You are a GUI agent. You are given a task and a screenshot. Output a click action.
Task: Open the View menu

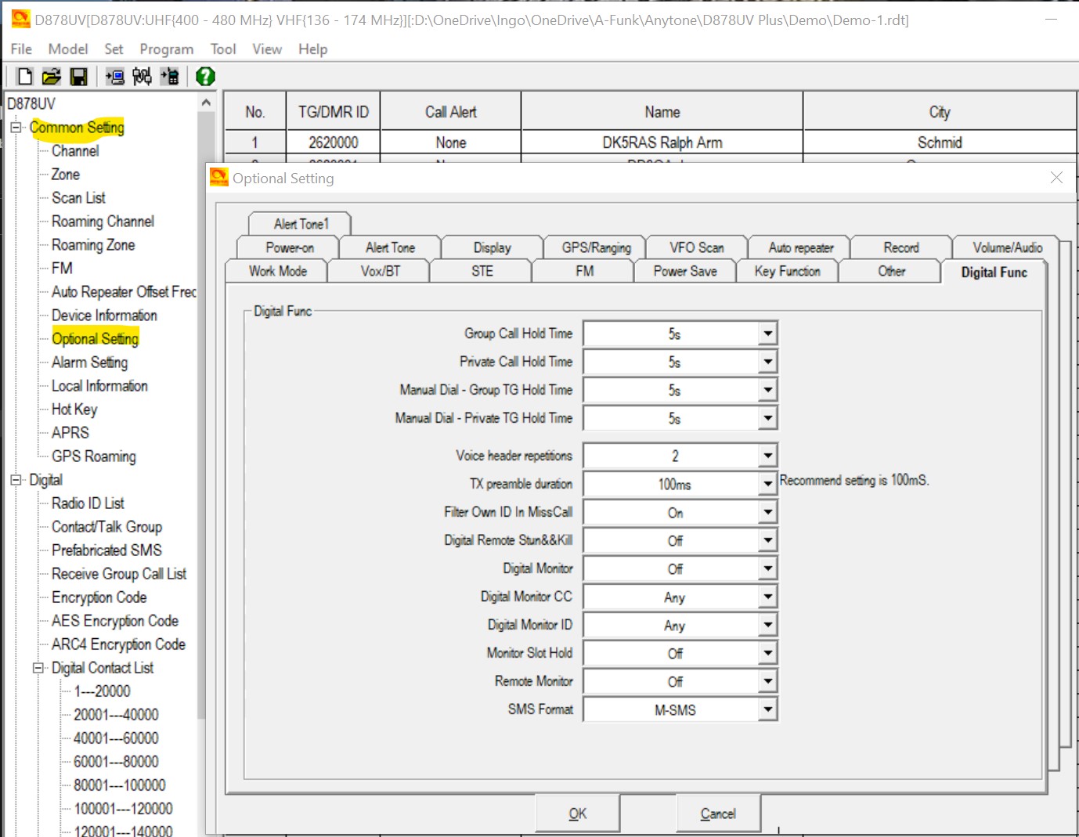click(x=267, y=49)
